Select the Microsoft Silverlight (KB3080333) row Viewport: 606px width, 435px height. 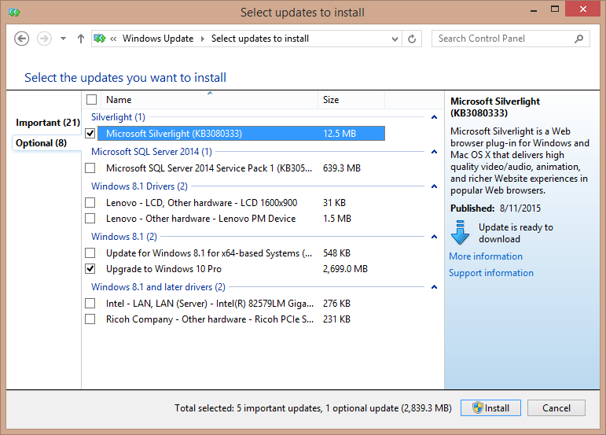point(241,134)
